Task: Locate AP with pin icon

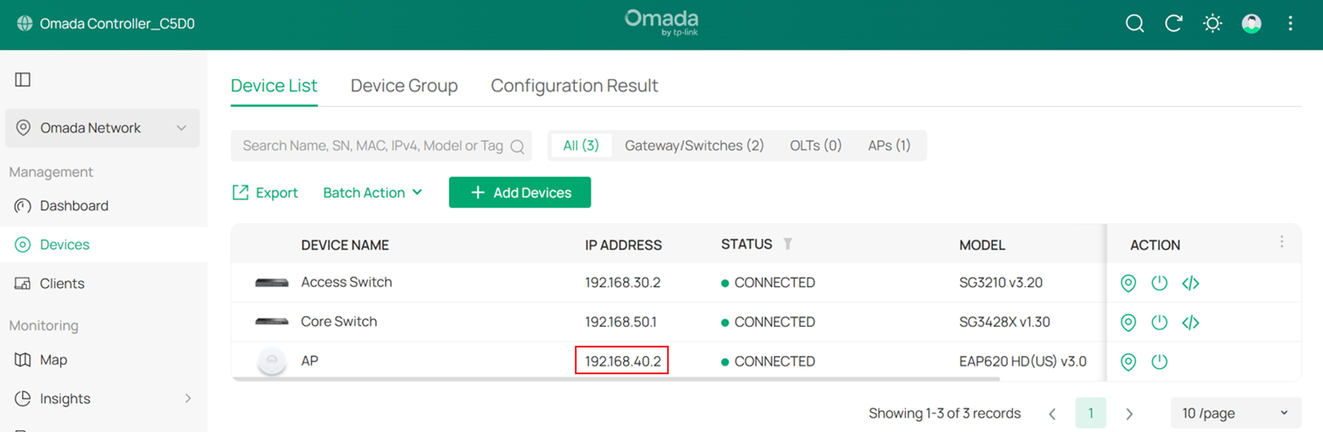Action: tap(1128, 362)
